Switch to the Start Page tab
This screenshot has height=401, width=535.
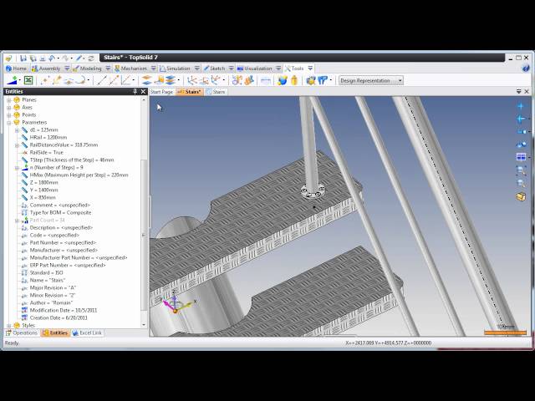click(x=161, y=92)
